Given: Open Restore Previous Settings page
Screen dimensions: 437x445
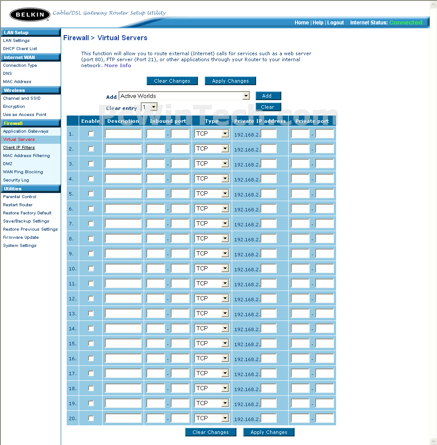Looking at the screenshot, I should [x=30, y=229].
